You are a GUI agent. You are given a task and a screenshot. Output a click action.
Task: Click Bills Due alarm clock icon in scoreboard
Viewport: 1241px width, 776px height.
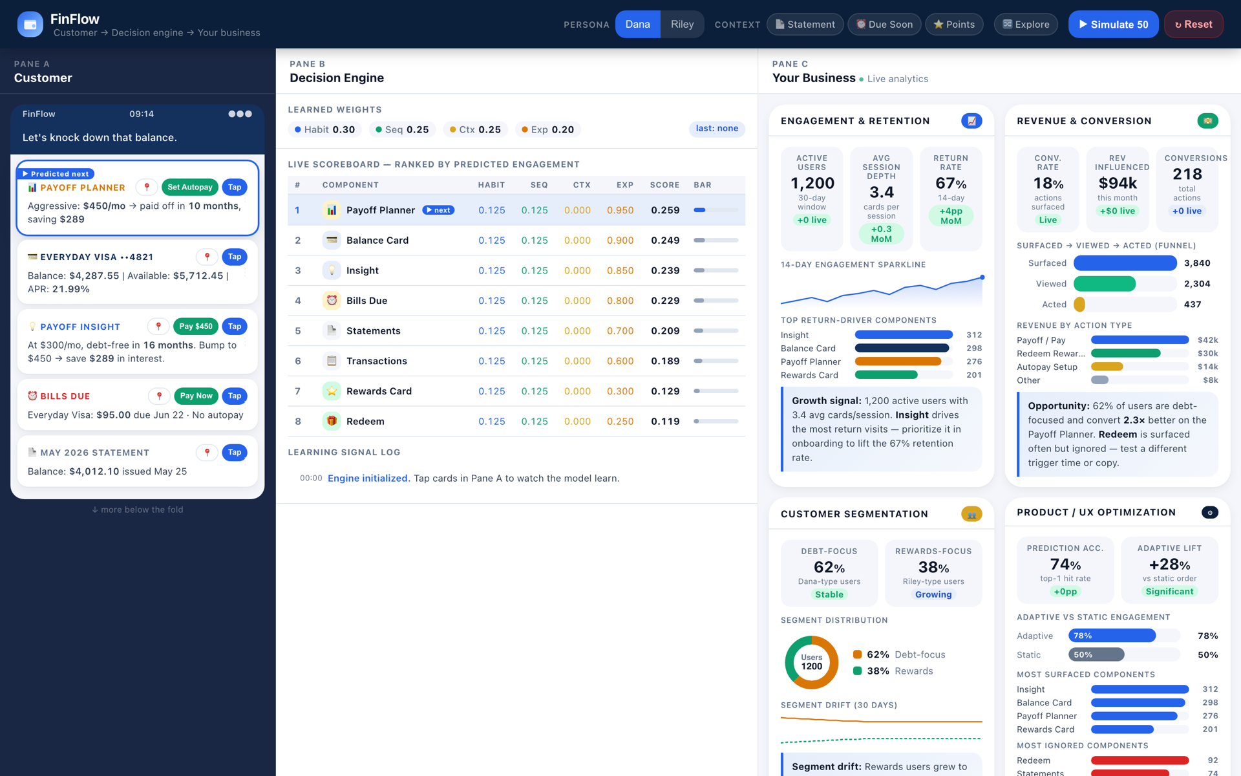pyautogui.click(x=332, y=301)
